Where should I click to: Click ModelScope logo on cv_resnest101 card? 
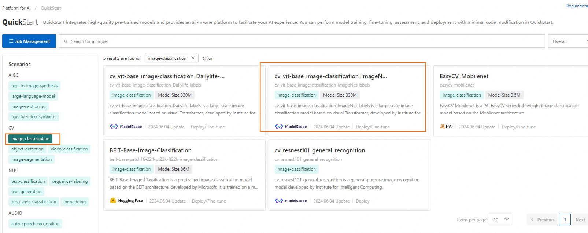(x=291, y=201)
